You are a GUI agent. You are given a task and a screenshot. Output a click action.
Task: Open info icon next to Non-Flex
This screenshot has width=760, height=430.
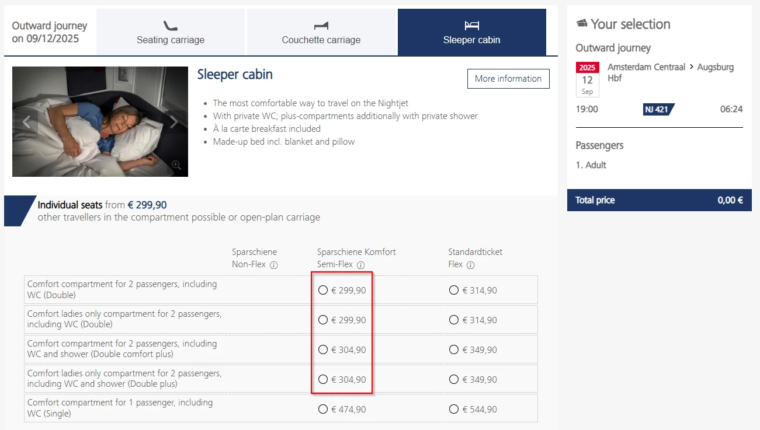point(273,265)
